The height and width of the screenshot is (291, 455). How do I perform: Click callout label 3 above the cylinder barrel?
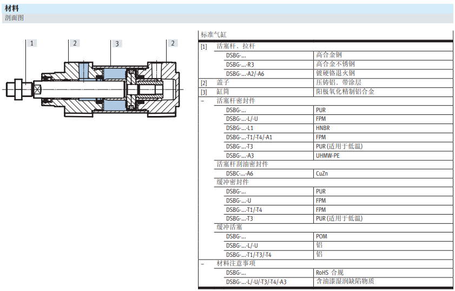coord(116,43)
